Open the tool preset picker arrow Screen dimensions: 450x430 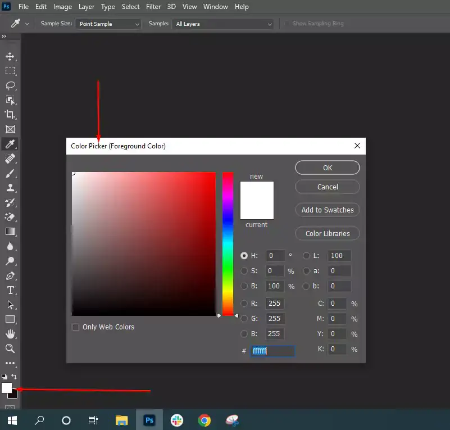[27, 24]
